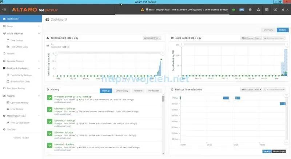
Task: Open the Ubuntu 4 - Backup entry
Action: coord(64,109)
